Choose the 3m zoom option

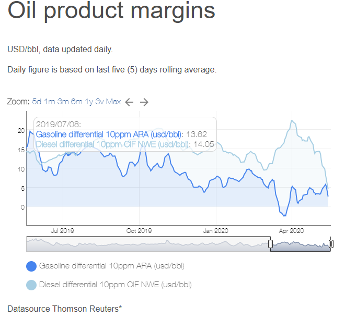(x=63, y=102)
